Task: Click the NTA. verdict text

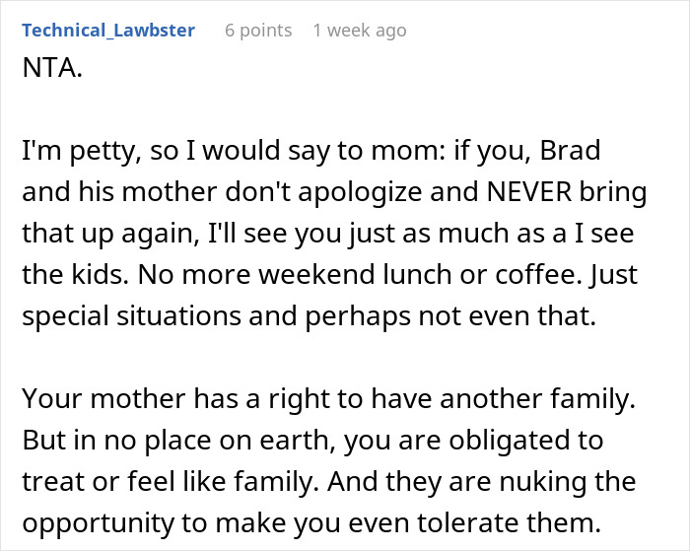Action: click(48, 71)
